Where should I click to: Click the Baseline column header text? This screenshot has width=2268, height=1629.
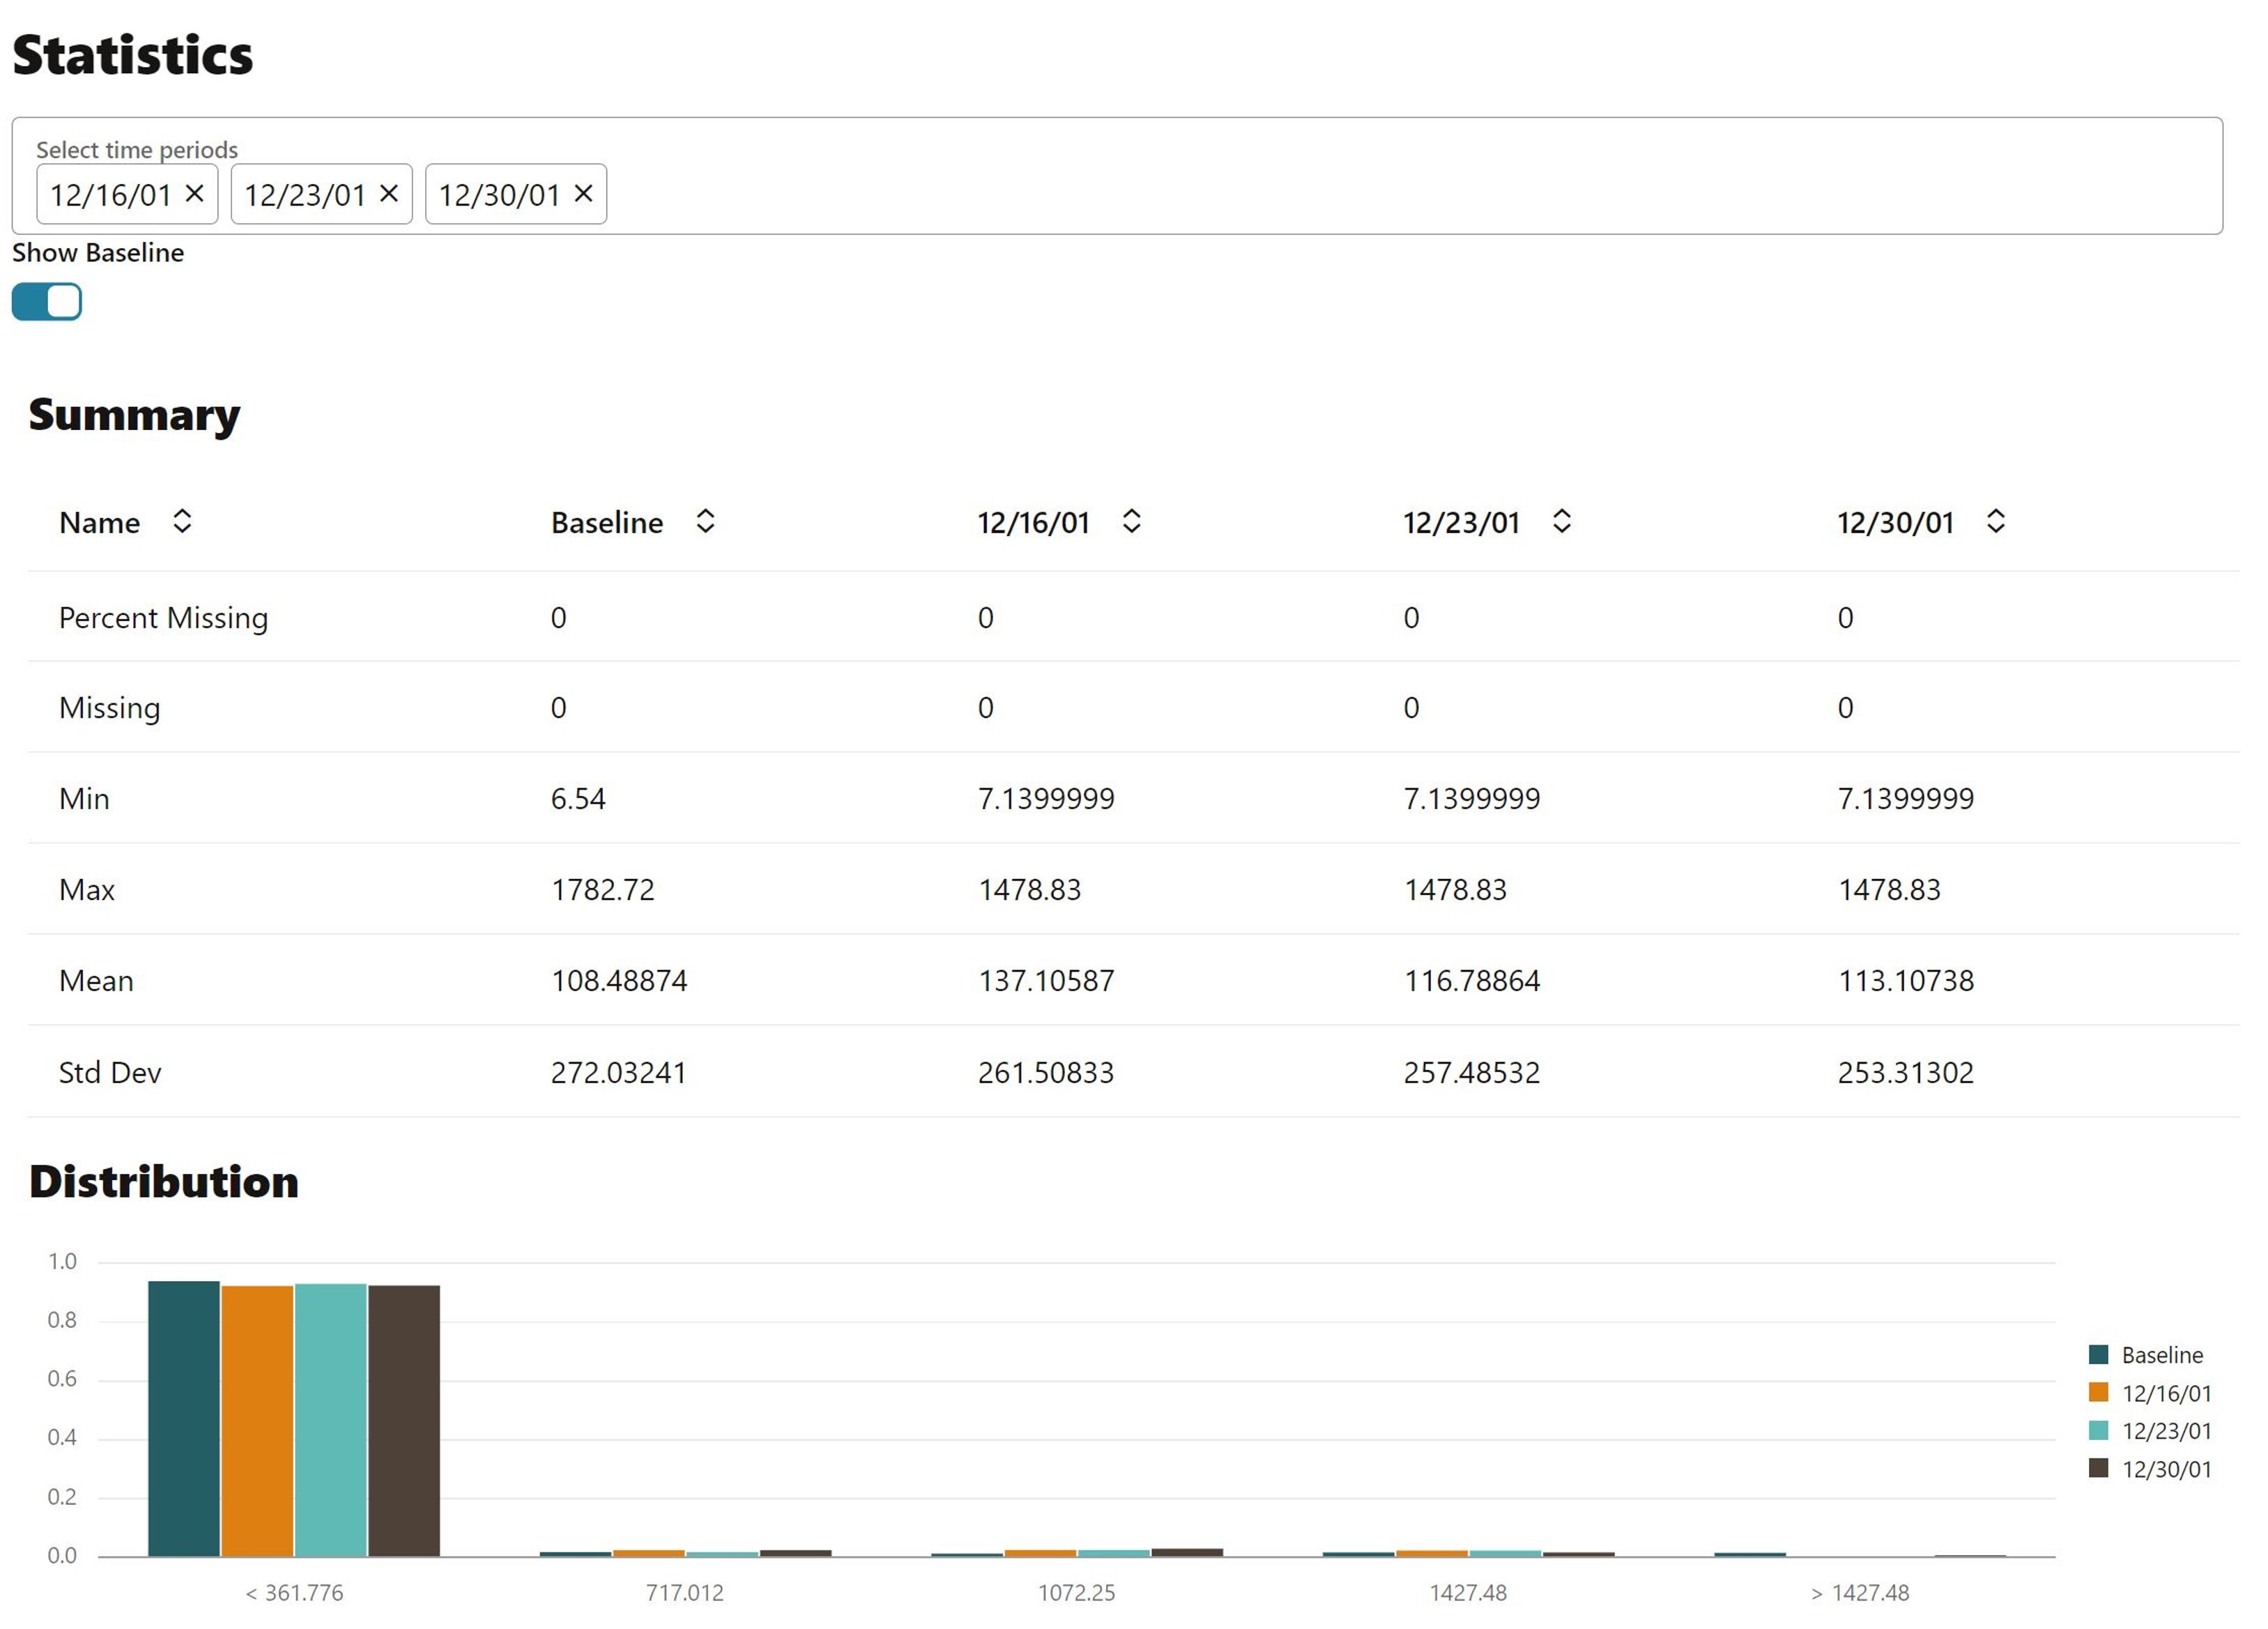click(x=607, y=522)
